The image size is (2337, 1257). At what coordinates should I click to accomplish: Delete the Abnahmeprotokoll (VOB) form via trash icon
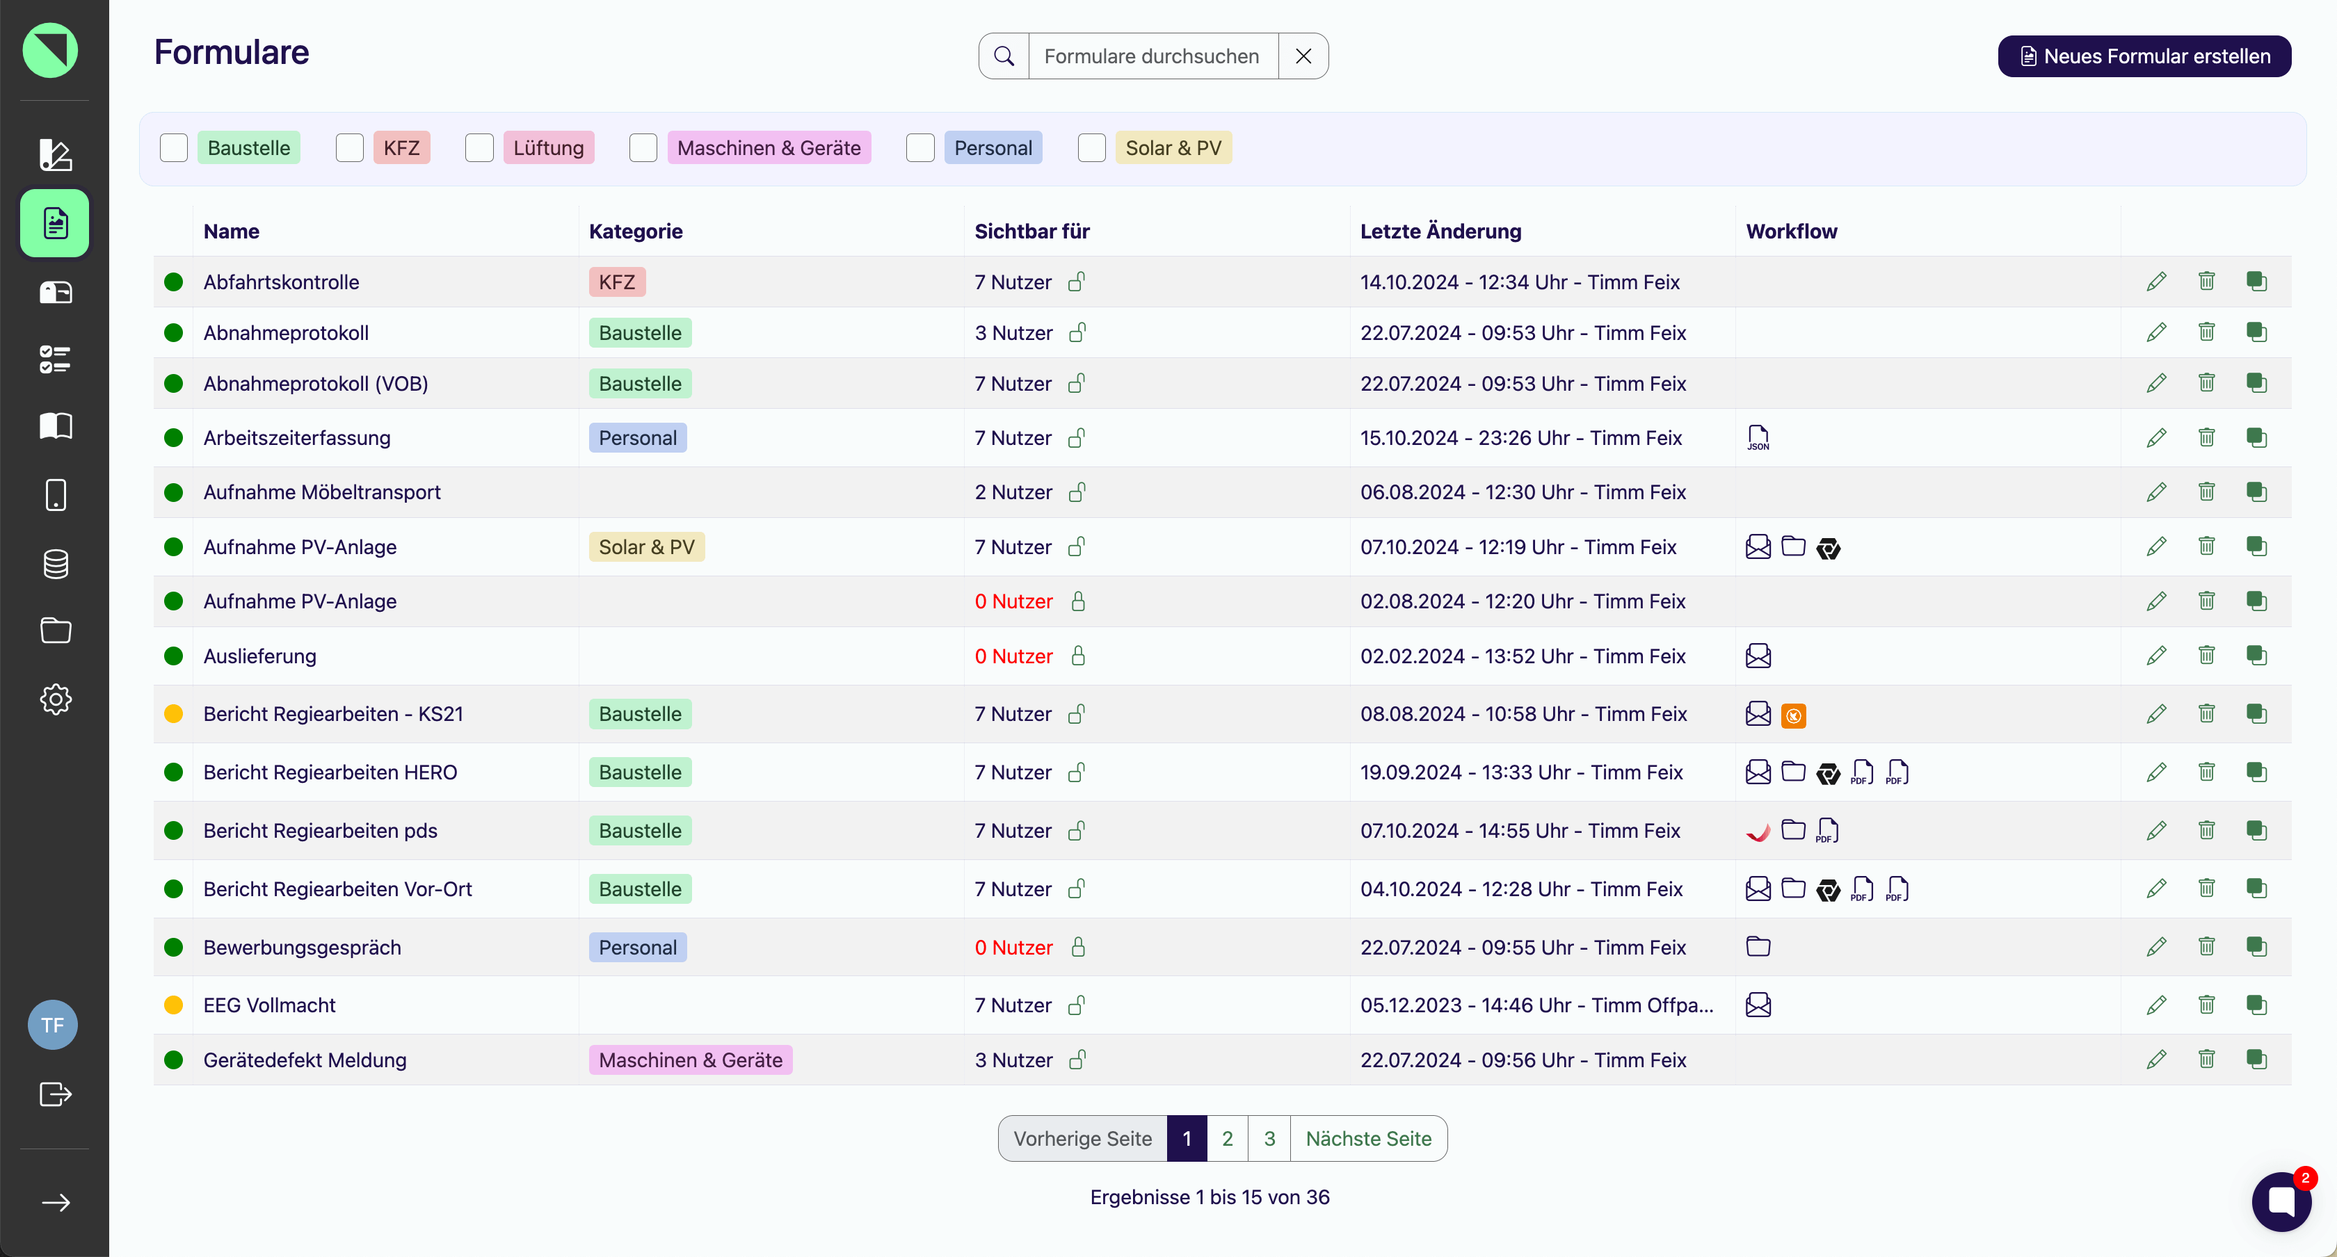[2206, 384]
